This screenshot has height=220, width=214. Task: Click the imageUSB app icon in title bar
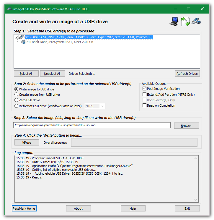click(9, 9)
